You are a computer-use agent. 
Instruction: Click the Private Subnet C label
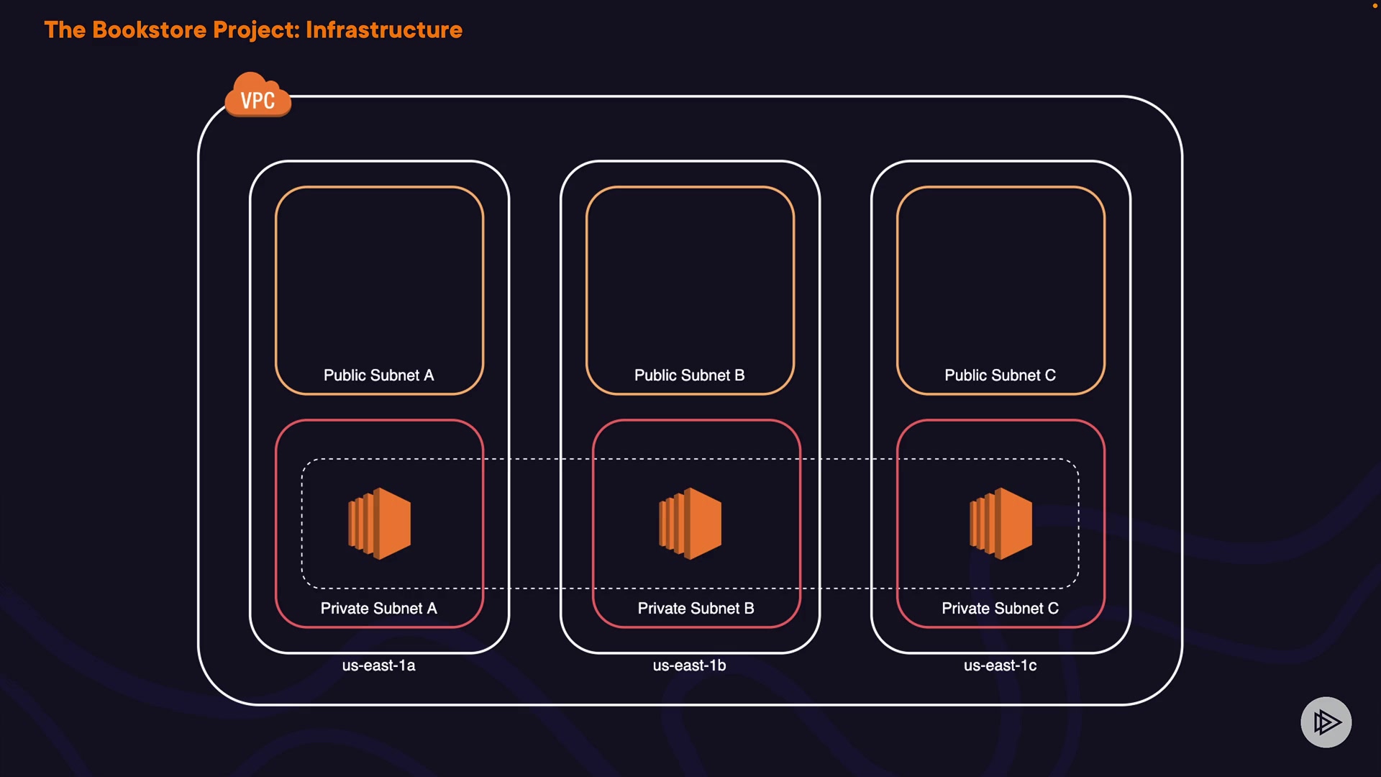tap(1000, 609)
